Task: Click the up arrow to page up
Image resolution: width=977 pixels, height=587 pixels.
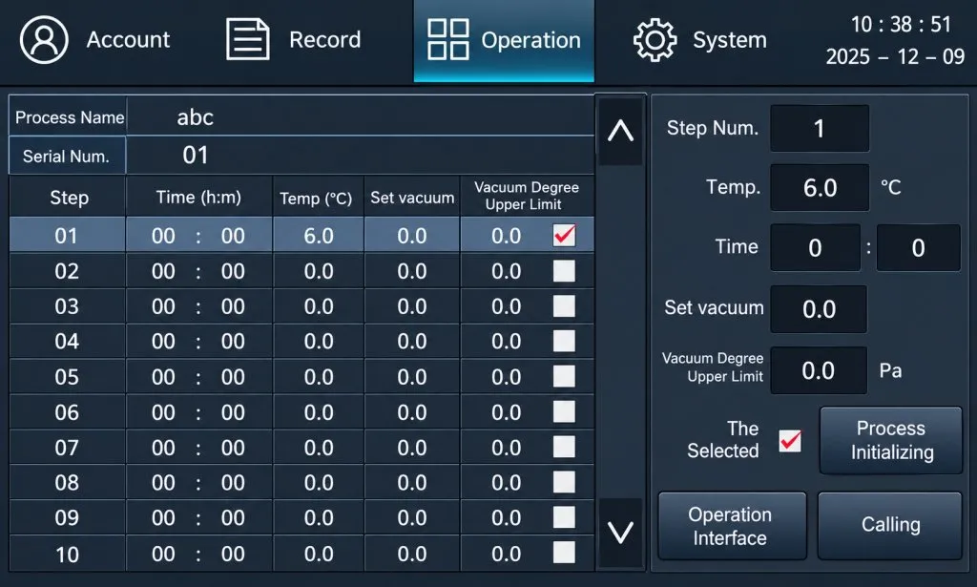Action: [620, 131]
